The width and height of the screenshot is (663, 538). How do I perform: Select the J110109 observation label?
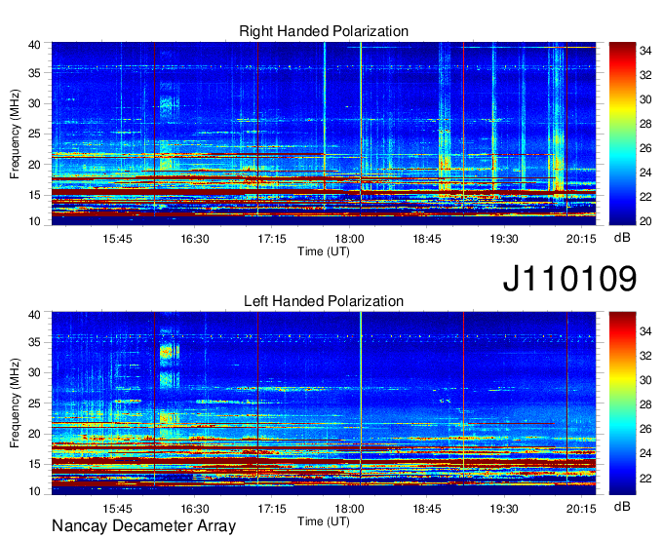pyautogui.click(x=569, y=278)
